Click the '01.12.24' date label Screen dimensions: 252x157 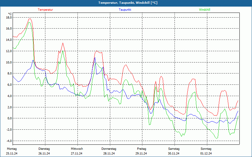pos(206,154)
